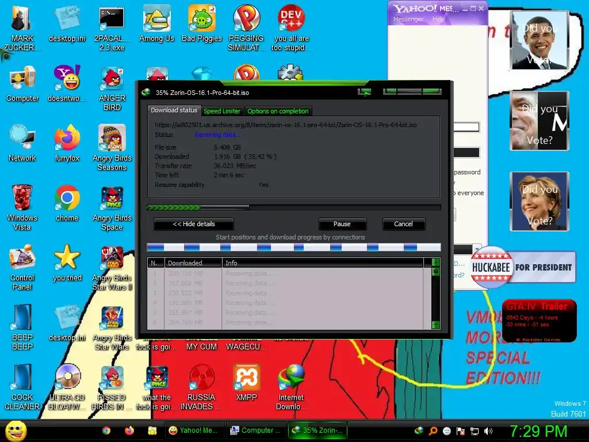Screen dimensions: 589x442
Task: Open the Network desktop icon
Action: [x=22, y=143]
